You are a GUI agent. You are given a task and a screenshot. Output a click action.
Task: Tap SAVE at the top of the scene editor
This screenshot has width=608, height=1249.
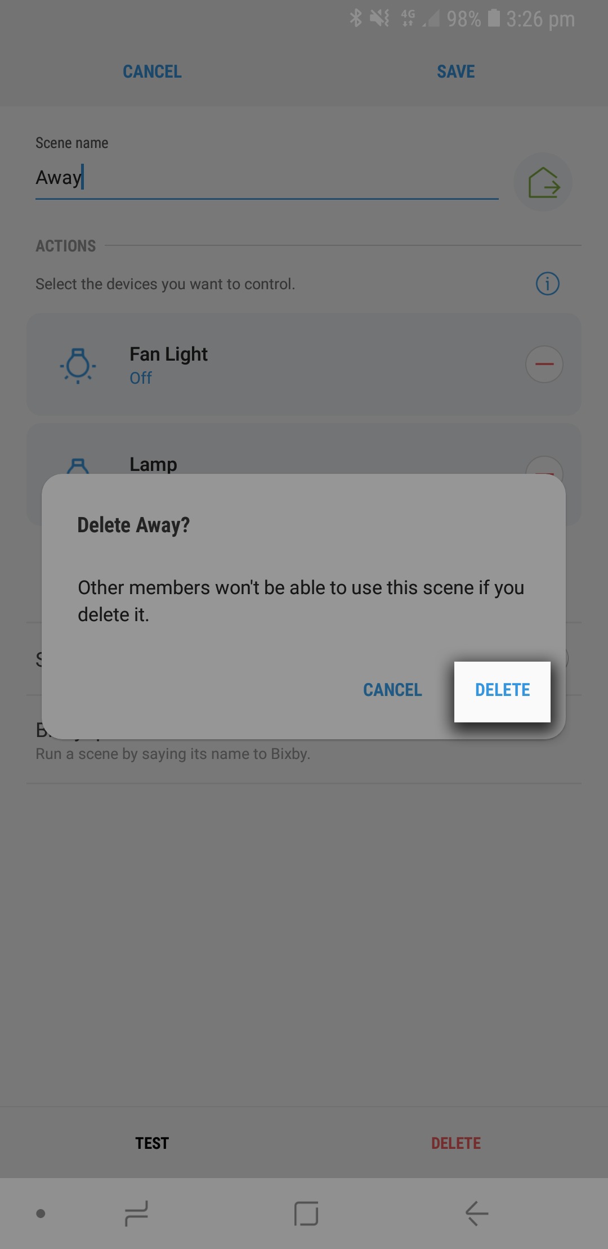(x=456, y=71)
